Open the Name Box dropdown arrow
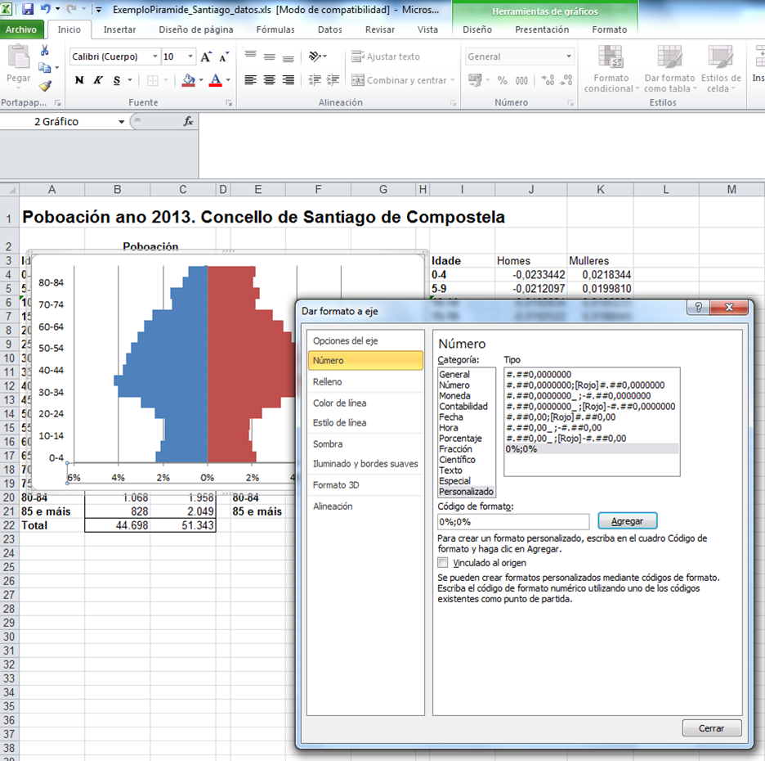Image resolution: width=765 pixels, height=761 pixels. pos(122,121)
